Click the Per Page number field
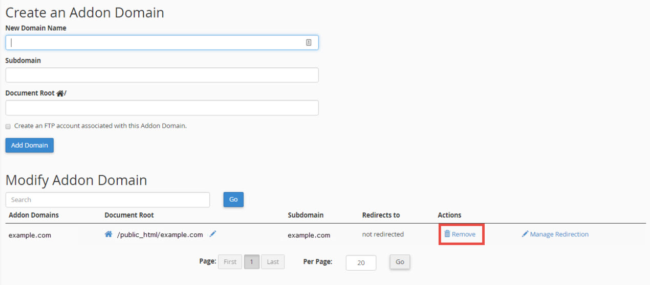 pyautogui.click(x=361, y=263)
